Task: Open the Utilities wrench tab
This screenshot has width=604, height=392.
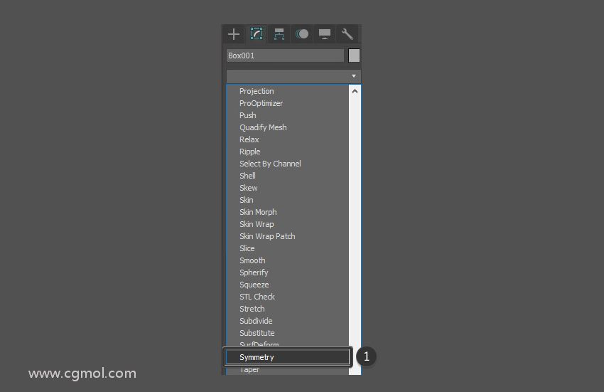Action: (347, 34)
